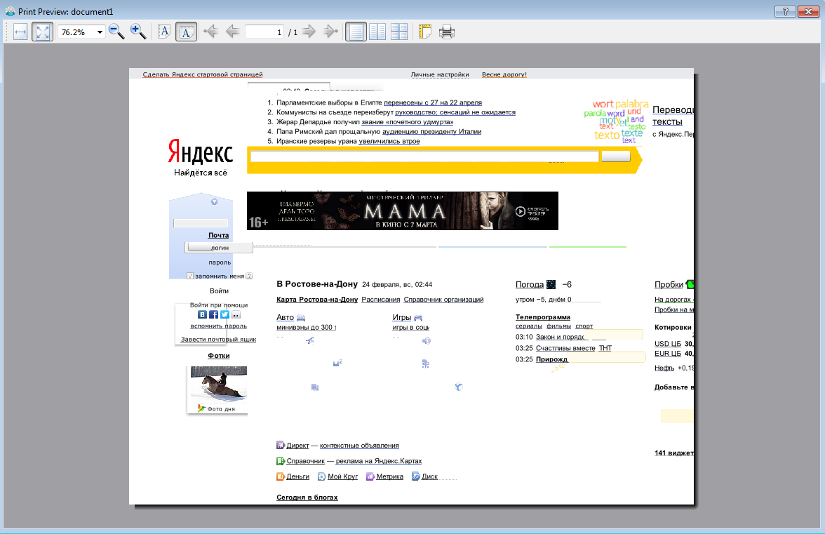Show facing pages view

tap(377, 32)
